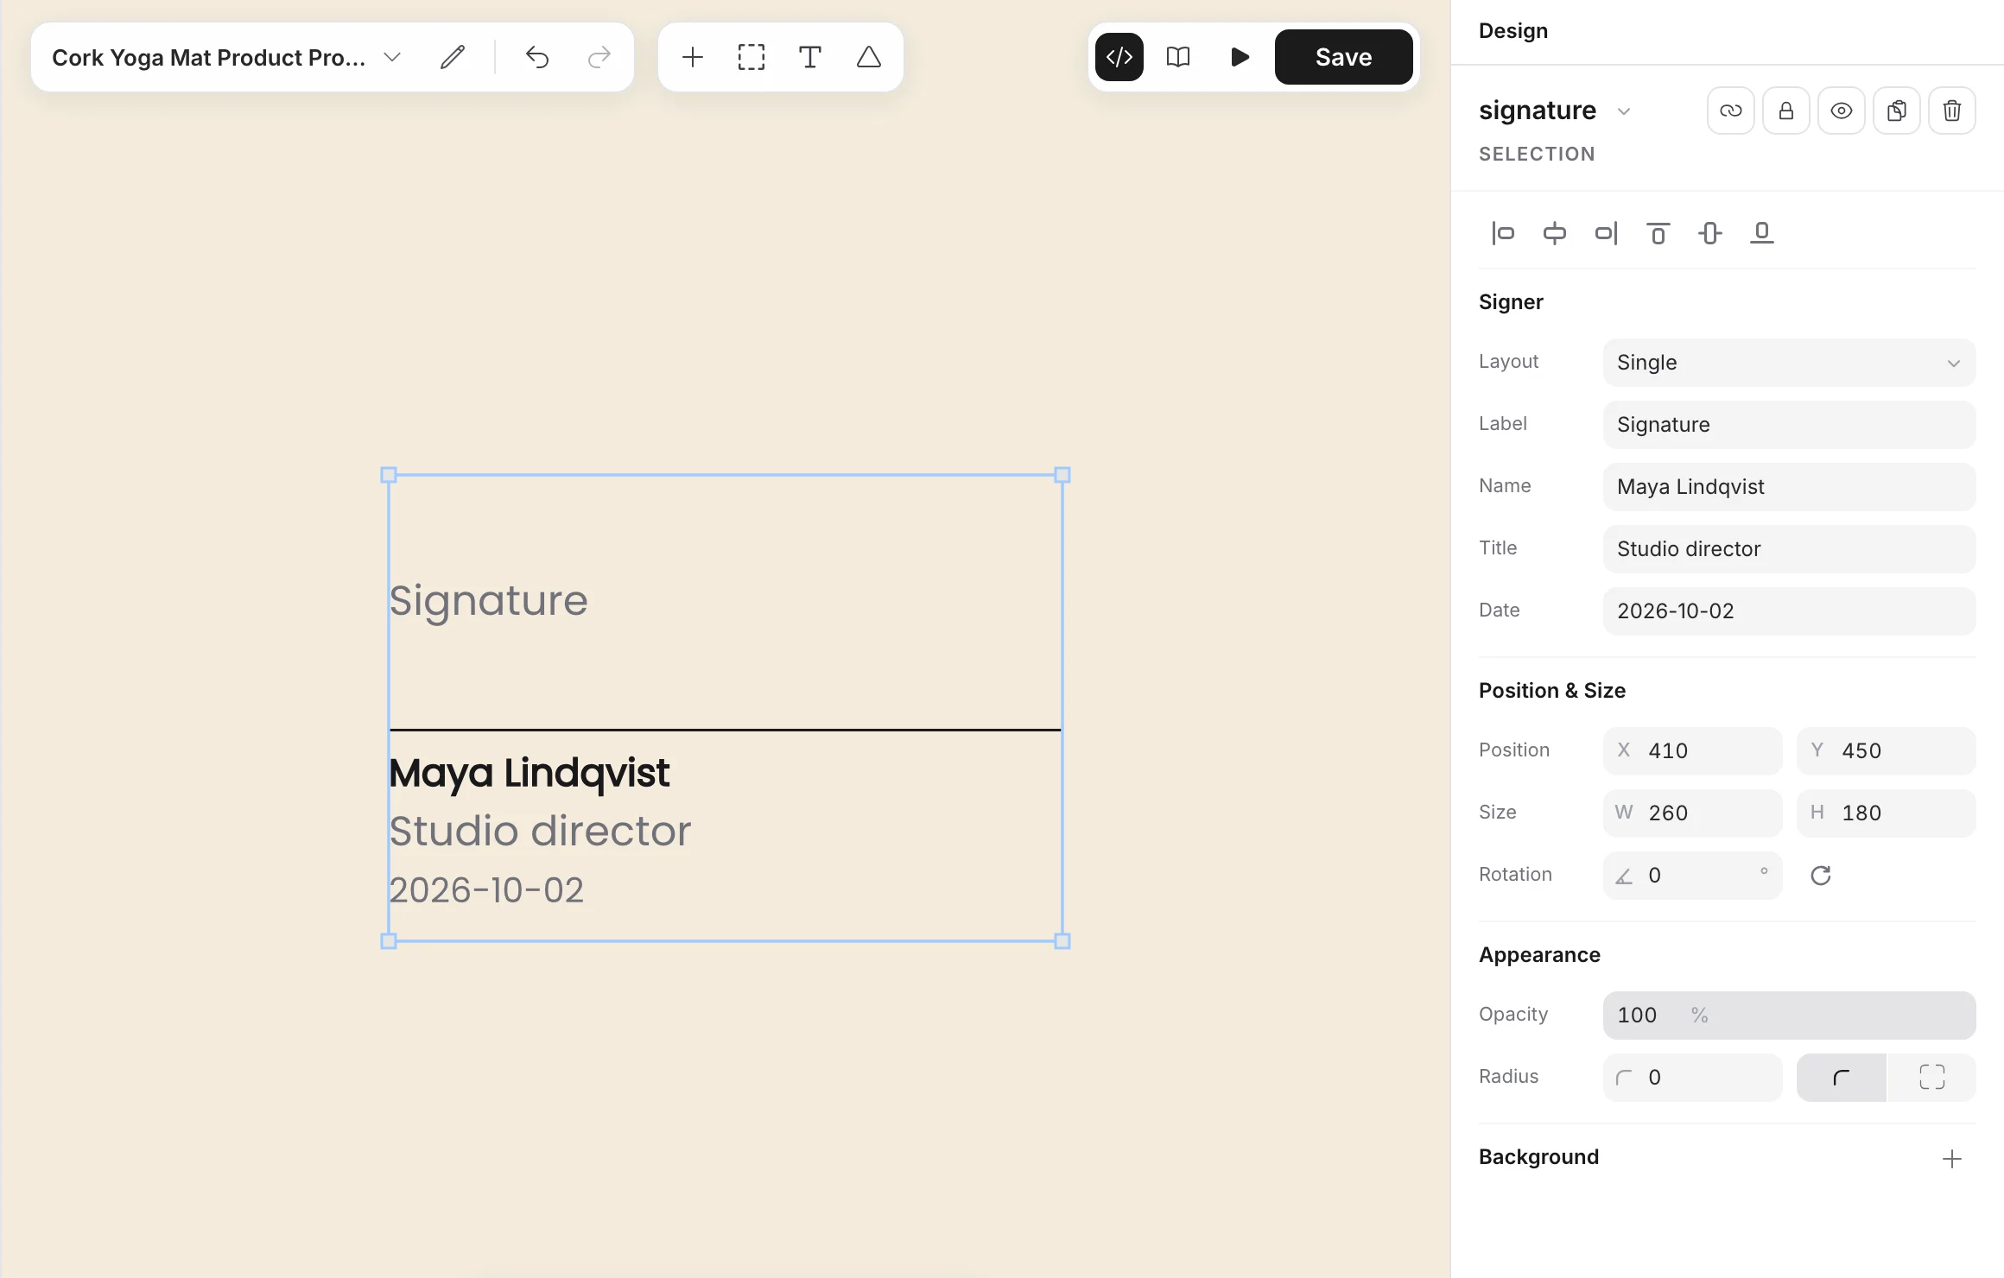The height and width of the screenshot is (1278, 2004).
Task: Align selection horizontal center
Action: [x=1555, y=233]
